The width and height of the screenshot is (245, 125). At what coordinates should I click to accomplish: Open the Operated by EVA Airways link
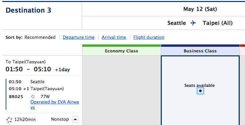click(55, 104)
